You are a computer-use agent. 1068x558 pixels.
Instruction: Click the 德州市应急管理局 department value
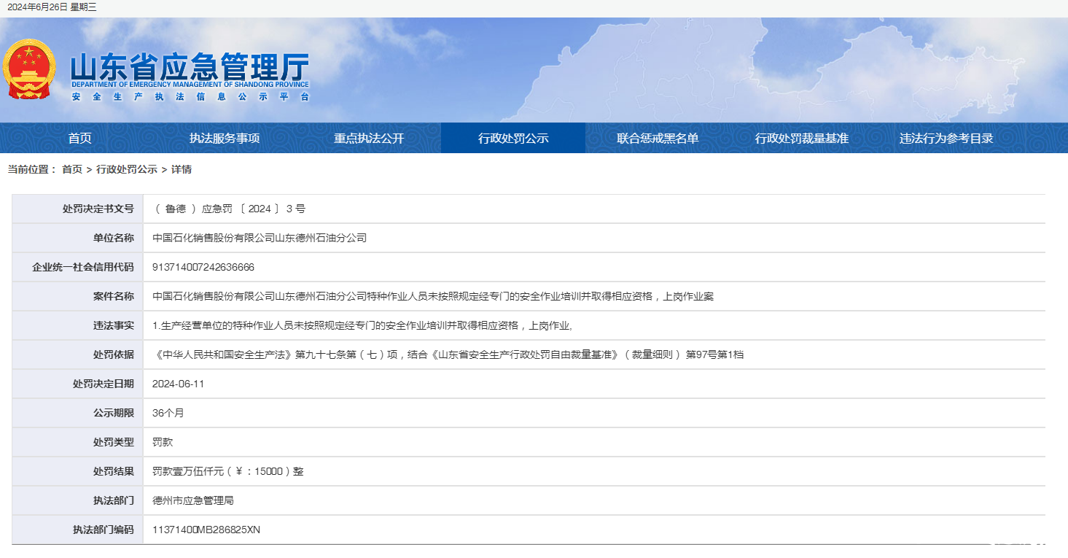193,500
